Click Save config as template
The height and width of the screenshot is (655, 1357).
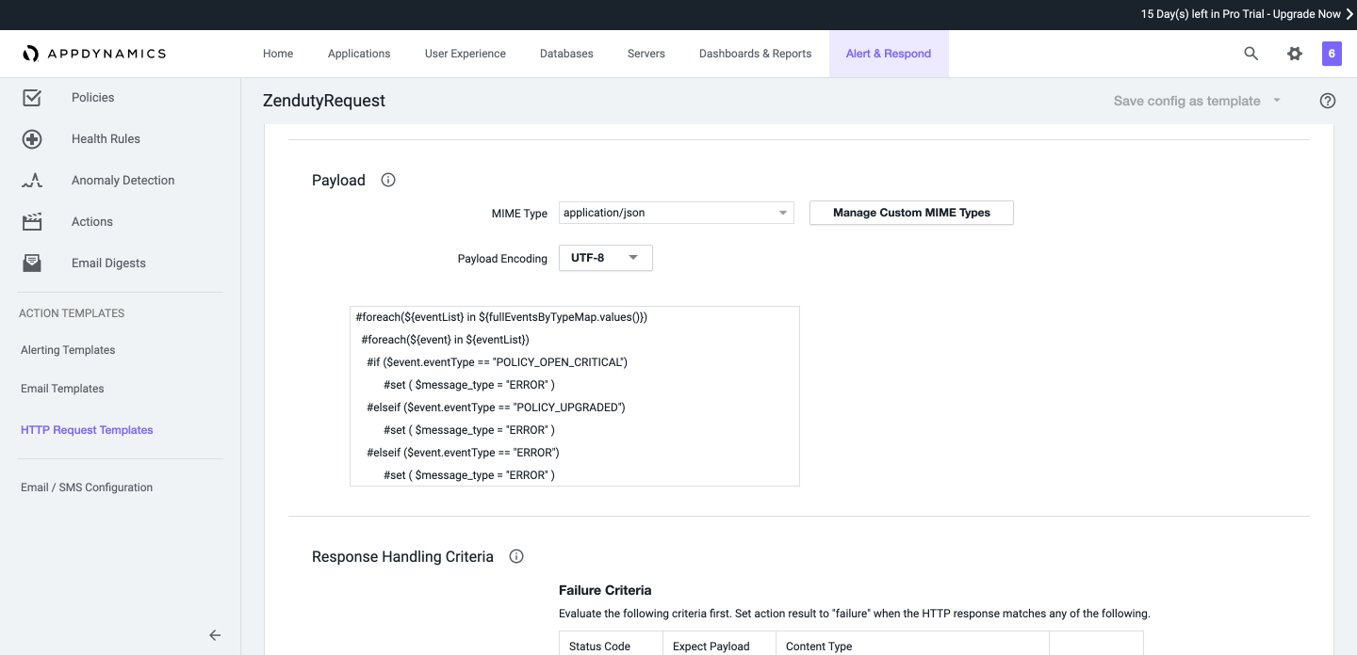point(1186,101)
